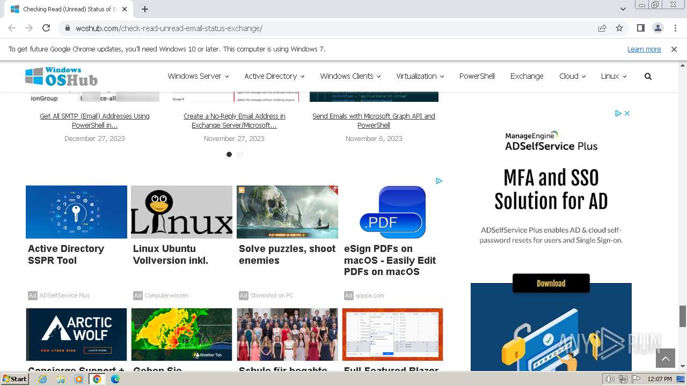Viewport: 687px width, 386px height.
Task: Open Microsoft Edge from taskbar
Action: (x=115, y=379)
